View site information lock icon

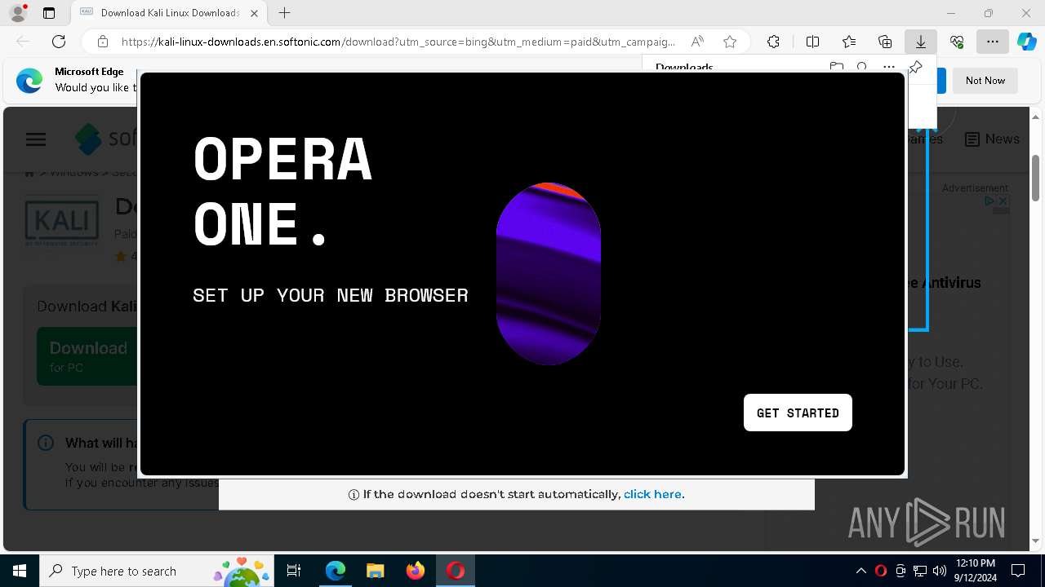[102, 42]
